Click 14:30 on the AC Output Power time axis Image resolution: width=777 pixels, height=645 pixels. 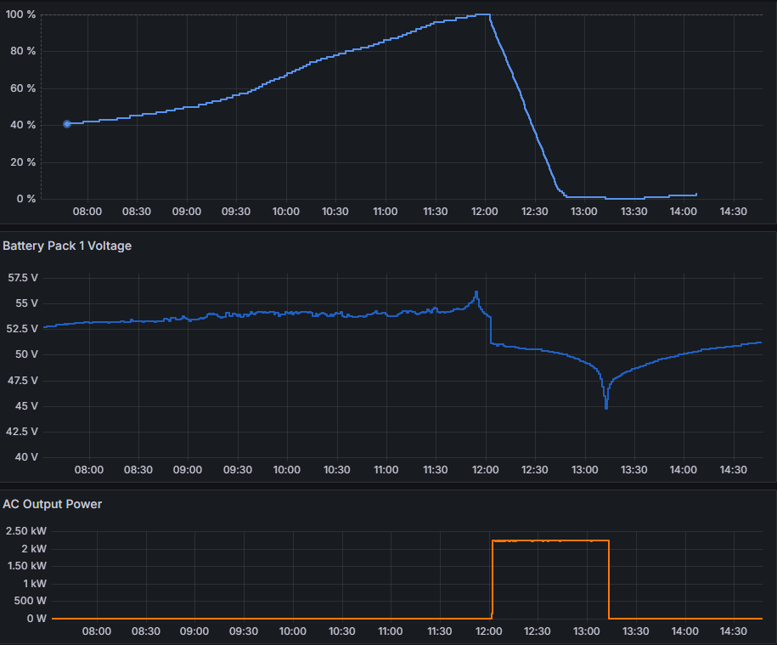pos(734,631)
